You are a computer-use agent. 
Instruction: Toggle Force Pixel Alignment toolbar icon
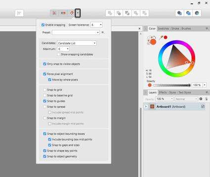tap(54, 13)
